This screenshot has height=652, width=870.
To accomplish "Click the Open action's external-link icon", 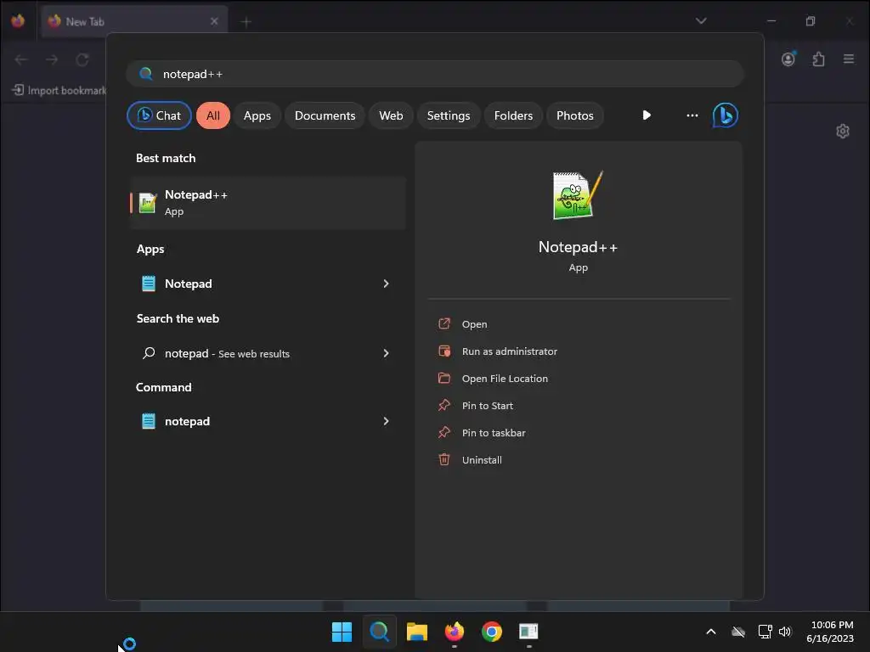I will click(444, 323).
